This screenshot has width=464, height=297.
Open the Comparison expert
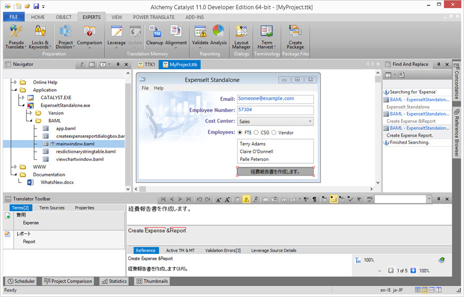pos(90,37)
